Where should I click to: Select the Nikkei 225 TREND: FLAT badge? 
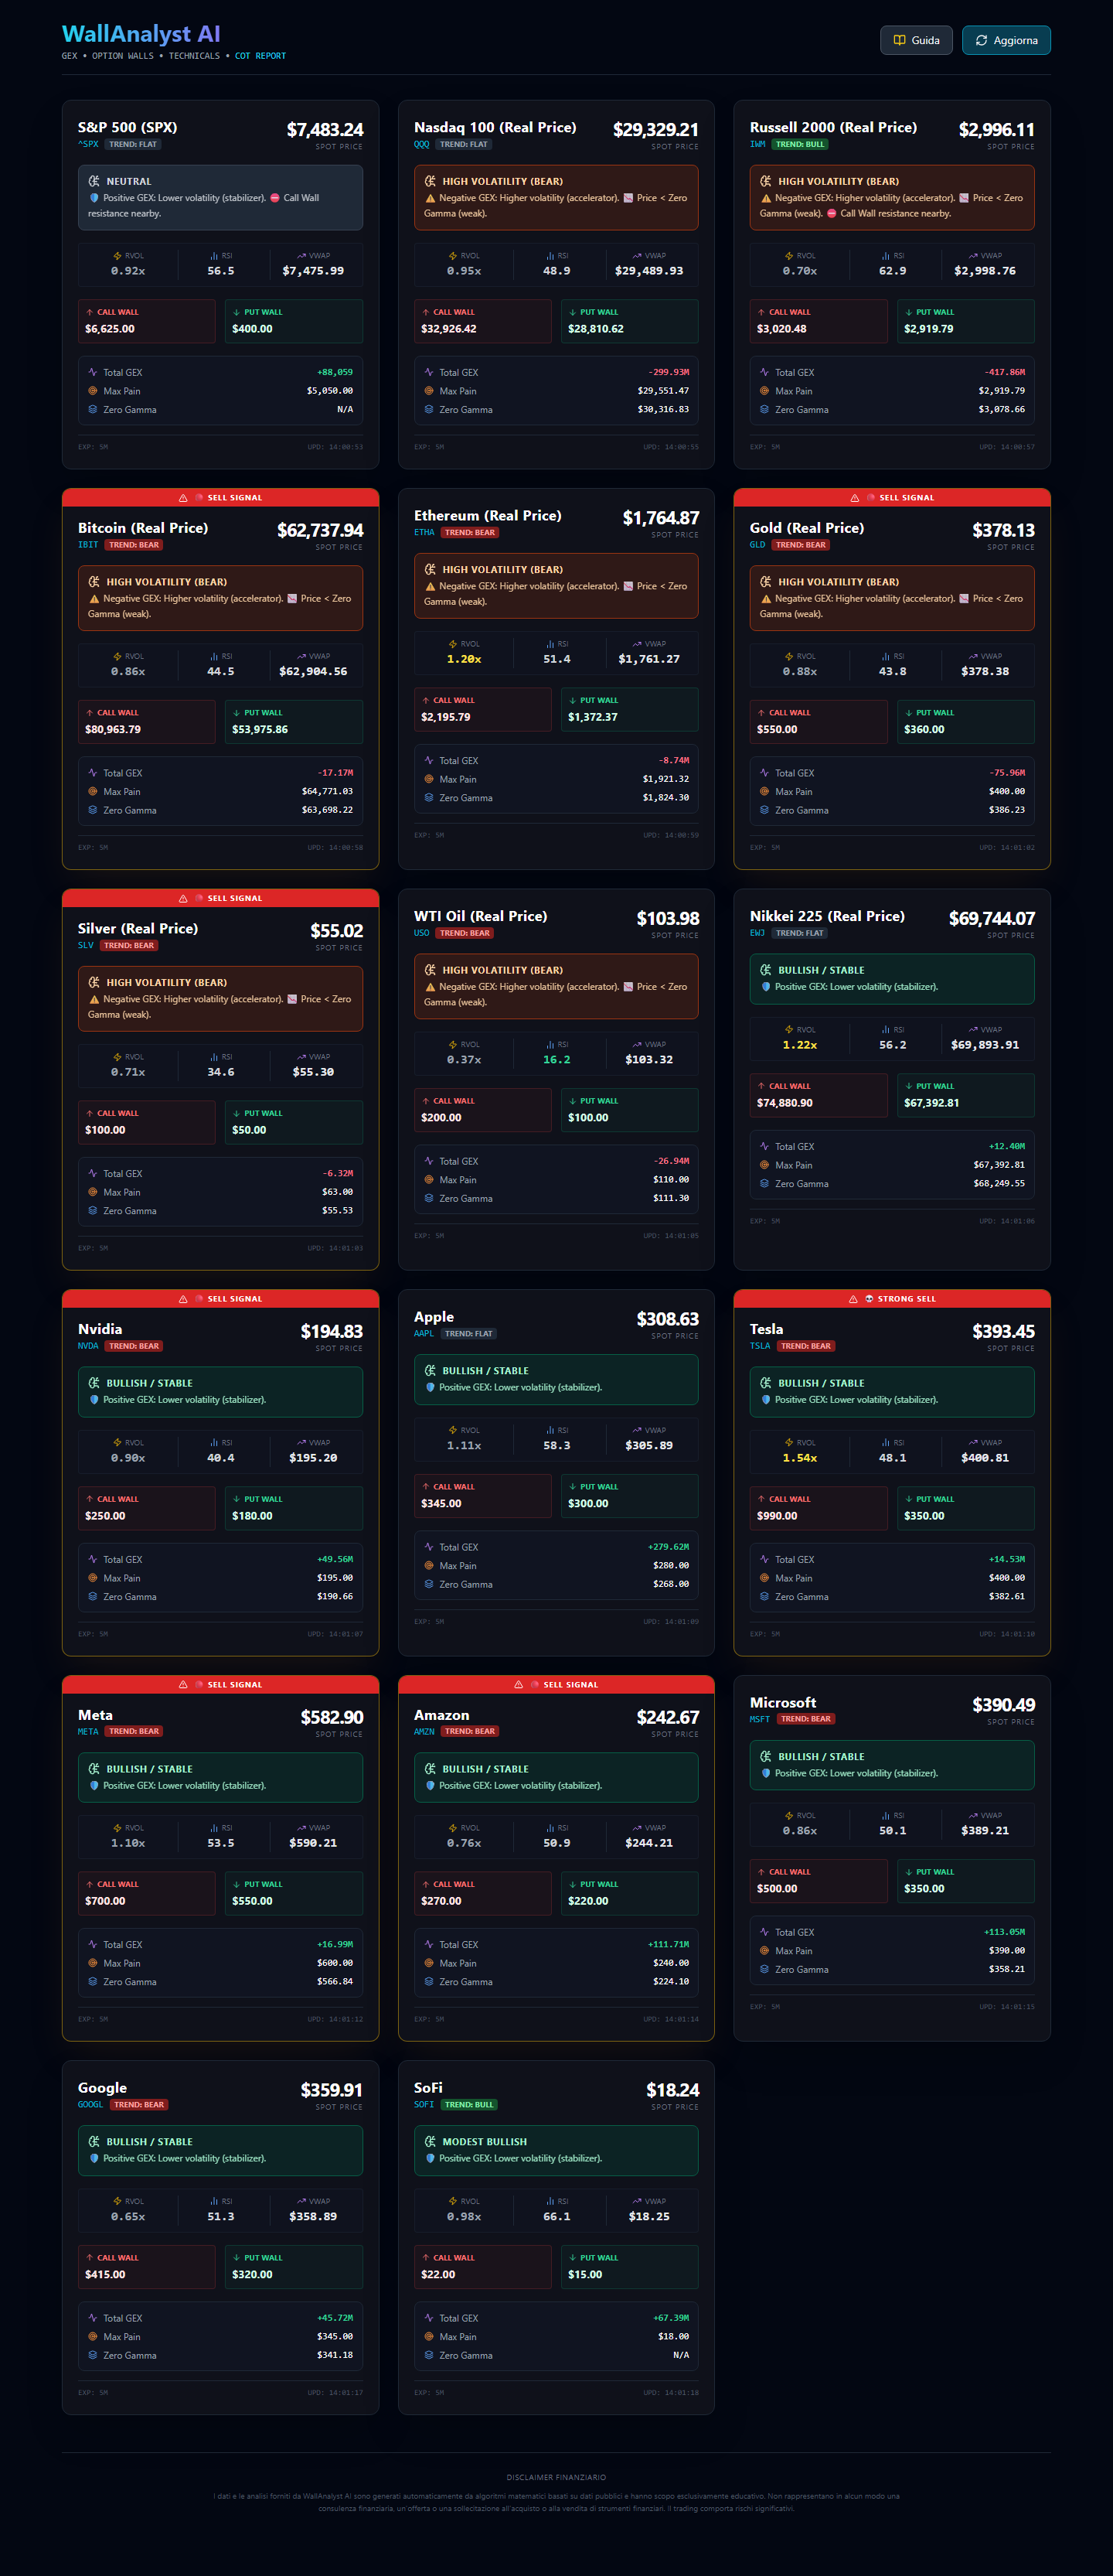(799, 933)
